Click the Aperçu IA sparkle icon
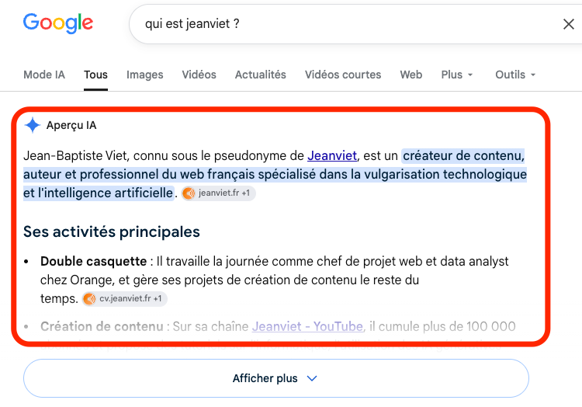Screen dimensions: 582x407 [x=33, y=125]
